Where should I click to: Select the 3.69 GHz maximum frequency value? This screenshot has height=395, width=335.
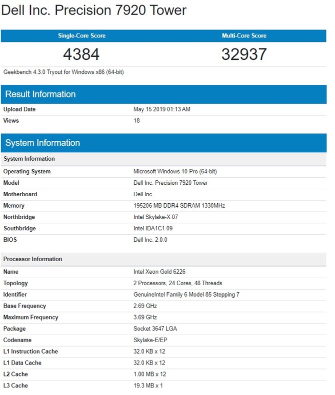pos(145,318)
